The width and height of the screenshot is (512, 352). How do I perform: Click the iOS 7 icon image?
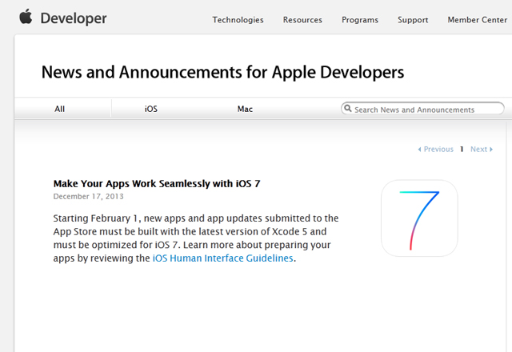pyautogui.click(x=419, y=218)
